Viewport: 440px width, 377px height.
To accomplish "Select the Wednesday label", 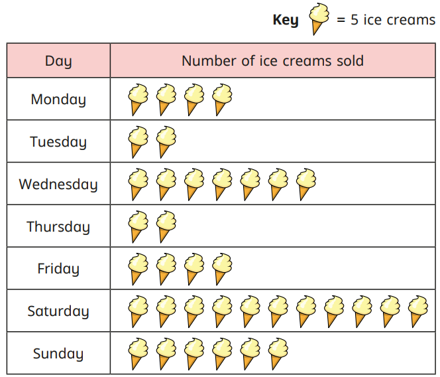I will click(x=58, y=184).
